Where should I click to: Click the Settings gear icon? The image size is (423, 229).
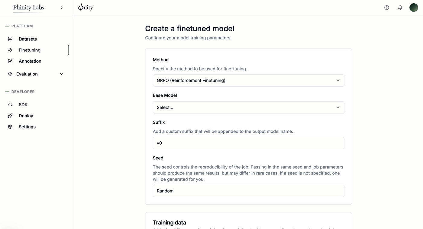[10, 127]
